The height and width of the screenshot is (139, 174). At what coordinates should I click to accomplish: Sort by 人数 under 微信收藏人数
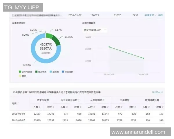[x=149, y=107]
